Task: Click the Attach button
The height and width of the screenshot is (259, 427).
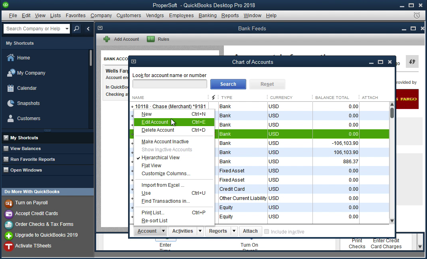Action: (x=250, y=231)
